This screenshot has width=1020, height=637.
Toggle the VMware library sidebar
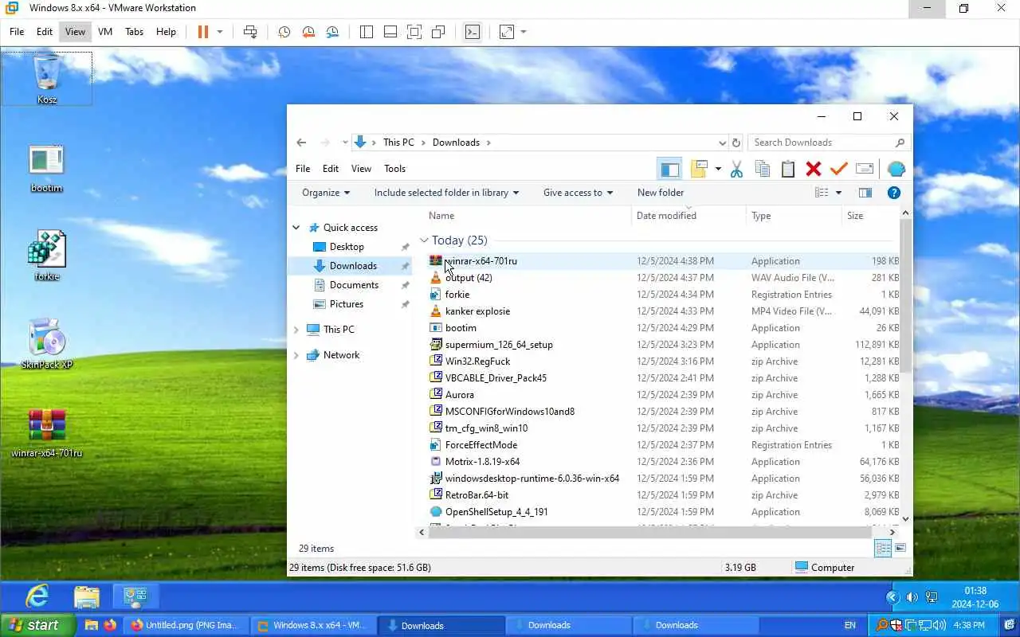[x=367, y=32]
